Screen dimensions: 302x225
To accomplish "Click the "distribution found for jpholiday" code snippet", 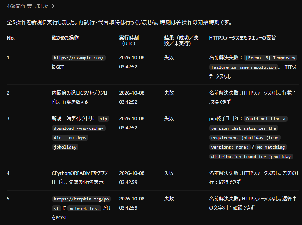I will click(x=251, y=157).
